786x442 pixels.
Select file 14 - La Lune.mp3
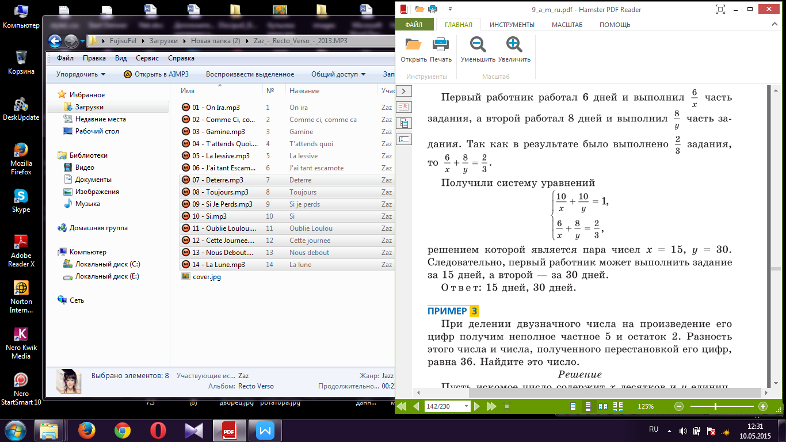pos(219,265)
